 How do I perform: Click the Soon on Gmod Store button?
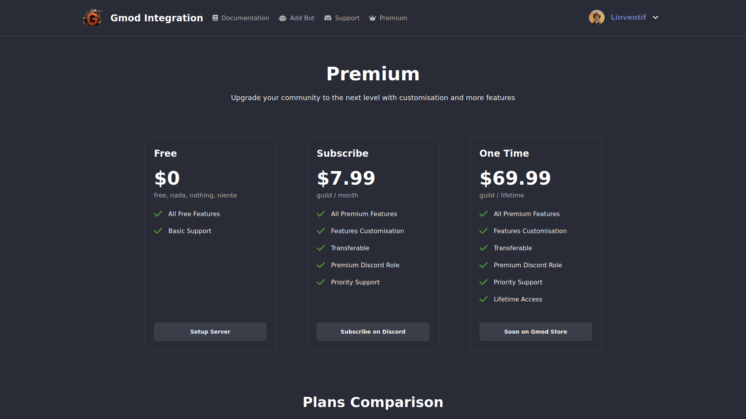pyautogui.click(x=536, y=332)
